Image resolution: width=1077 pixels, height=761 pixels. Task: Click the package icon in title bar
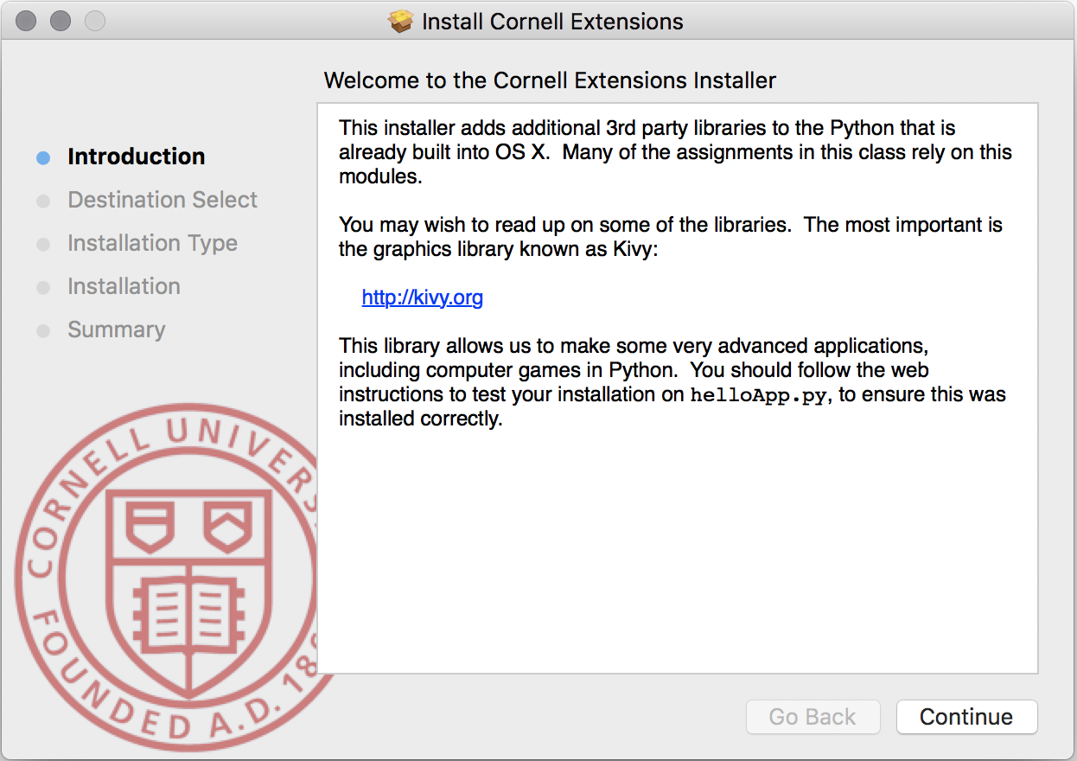click(401, 22)
